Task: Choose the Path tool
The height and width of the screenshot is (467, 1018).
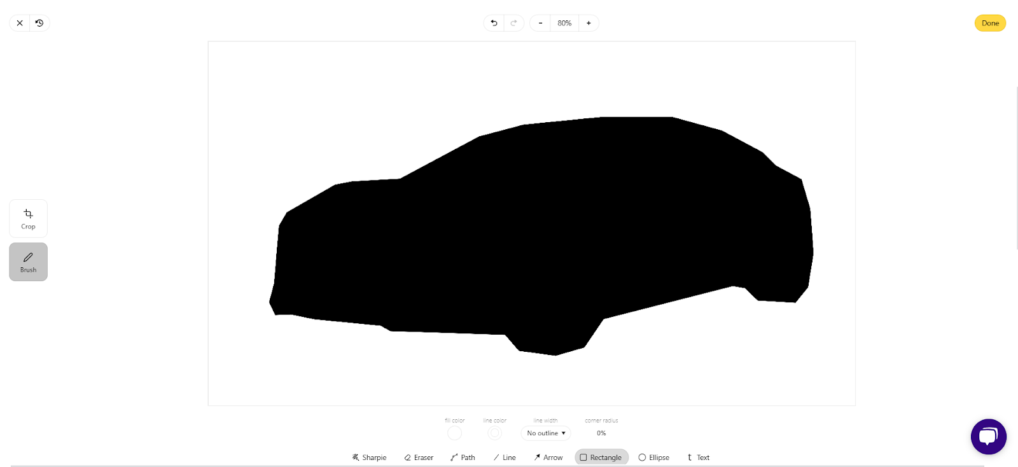Action: point(463,457)
